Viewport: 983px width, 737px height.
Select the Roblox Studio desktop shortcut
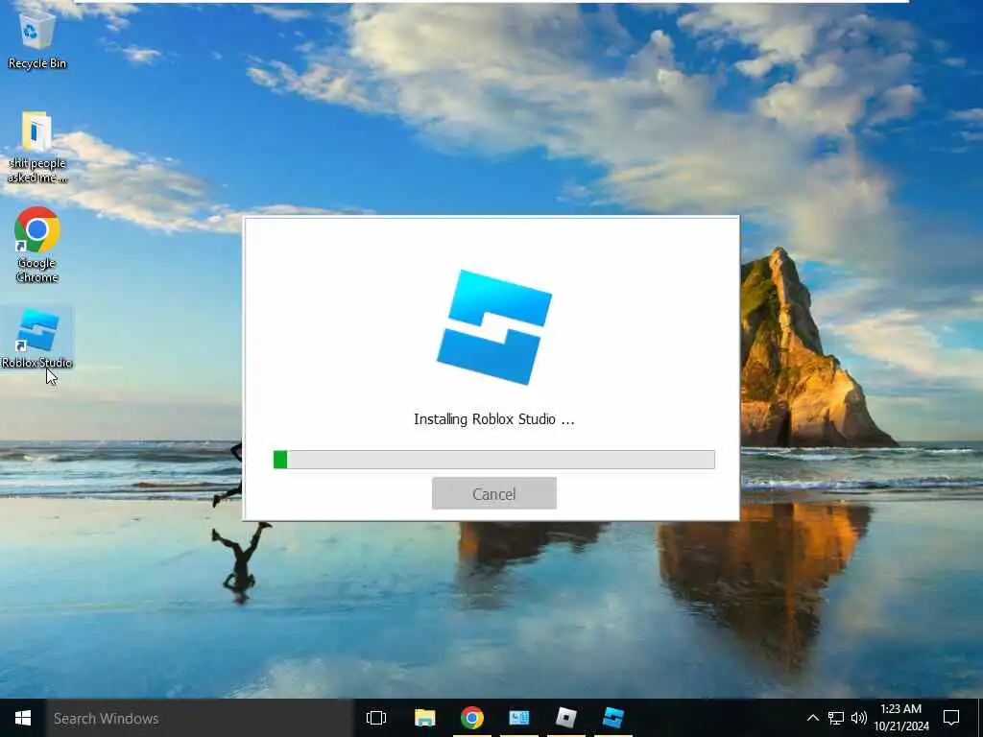click(37, 339)
